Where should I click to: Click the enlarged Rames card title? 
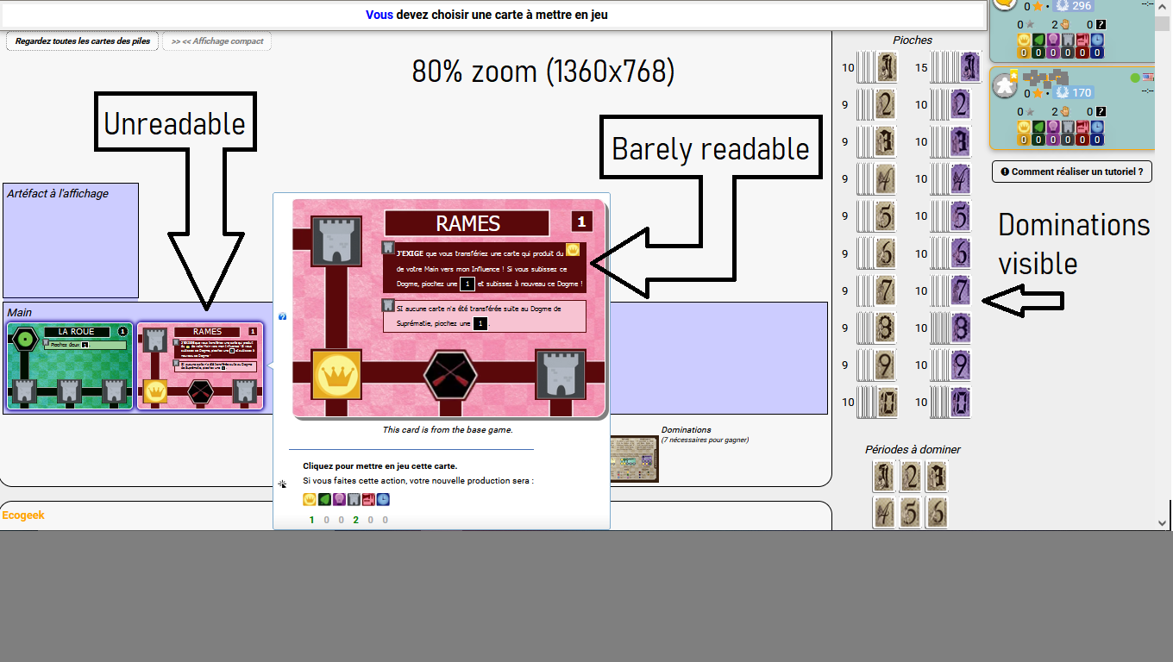pos(467,223)
